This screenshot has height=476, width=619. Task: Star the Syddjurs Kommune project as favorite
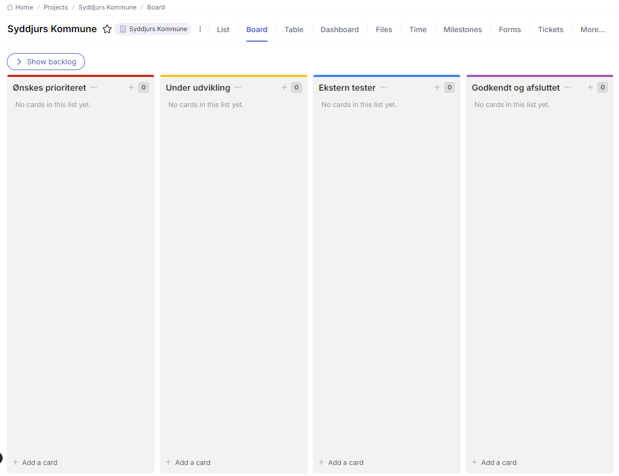pos(107,29)
